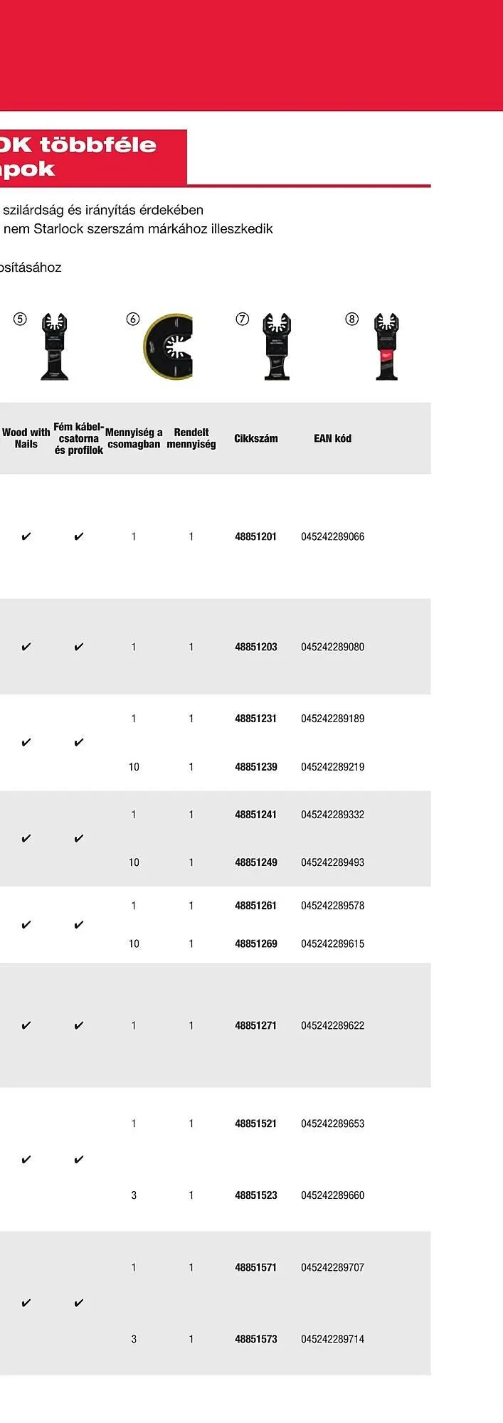Click the blade image labeled number 5
Screen dimensions: 503x1423
55,346
